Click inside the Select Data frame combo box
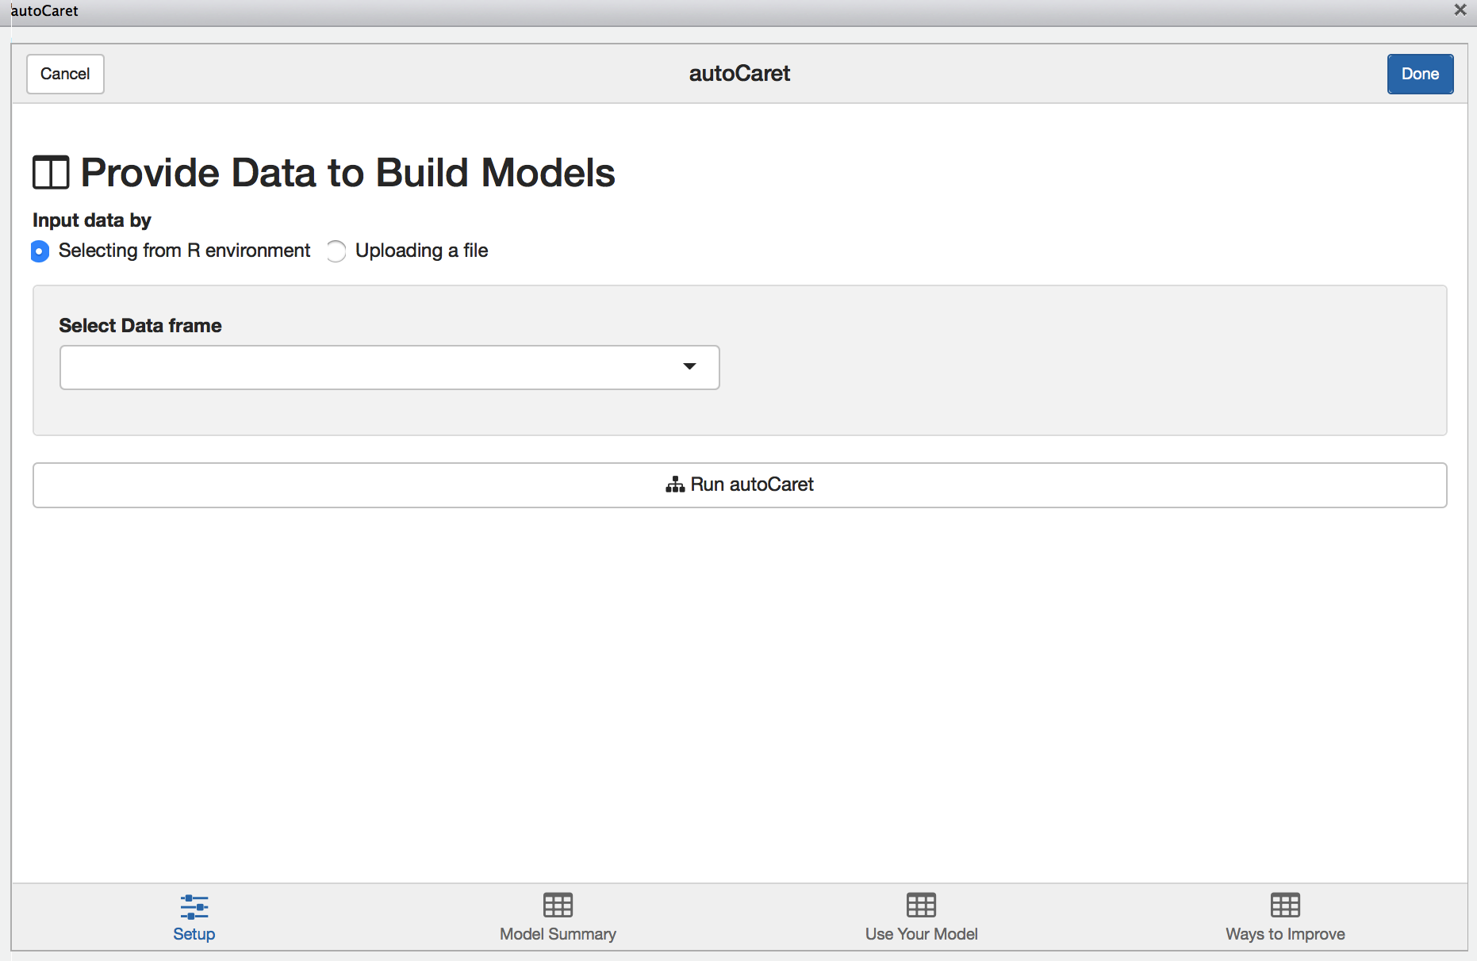This screenshot has height=961, width=1477. point(389,367)
